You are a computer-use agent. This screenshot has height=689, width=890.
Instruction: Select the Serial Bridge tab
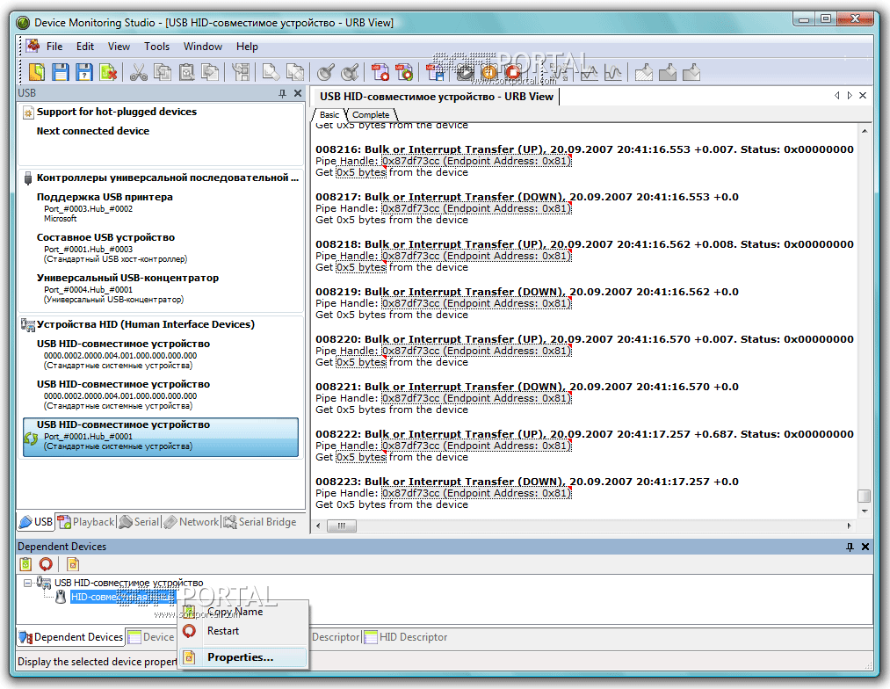coord(260,522)
